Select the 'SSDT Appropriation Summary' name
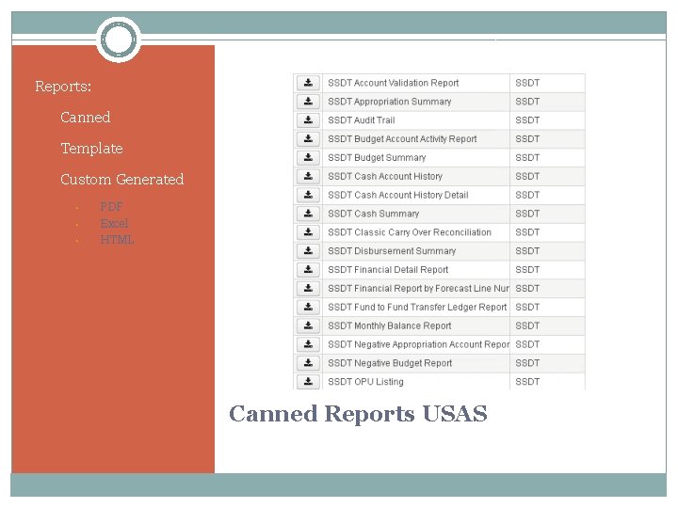678x508 pixels. [x=389, y=102]
